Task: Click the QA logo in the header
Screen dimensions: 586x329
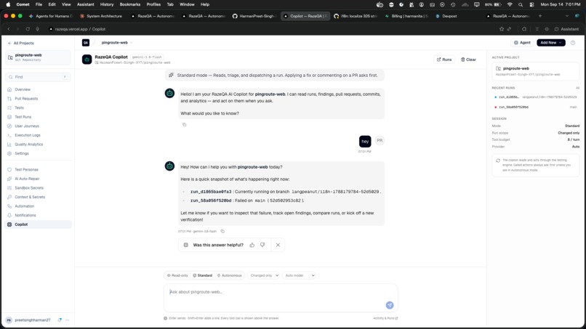Action: [x=86, y=43]
